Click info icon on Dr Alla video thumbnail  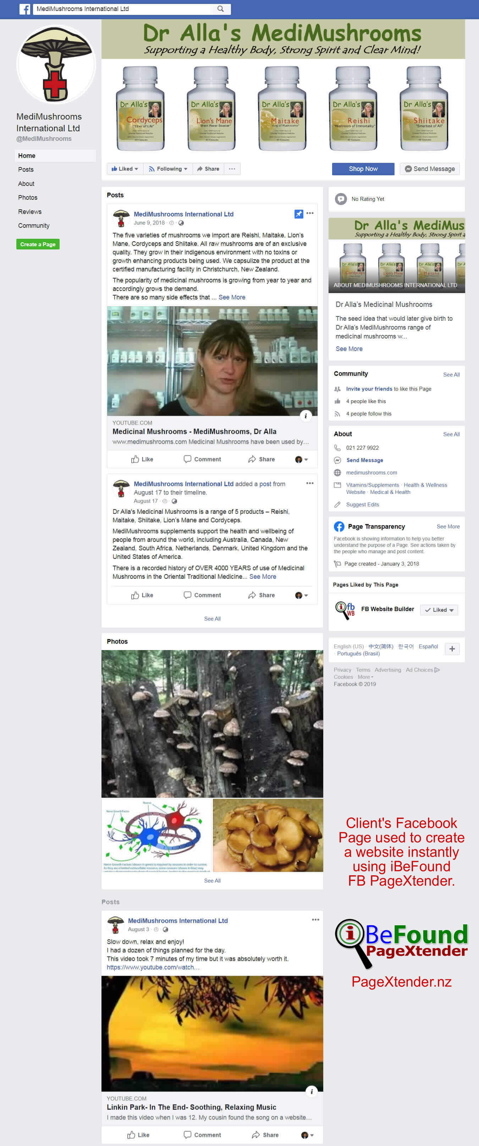(x=305, y=415)
